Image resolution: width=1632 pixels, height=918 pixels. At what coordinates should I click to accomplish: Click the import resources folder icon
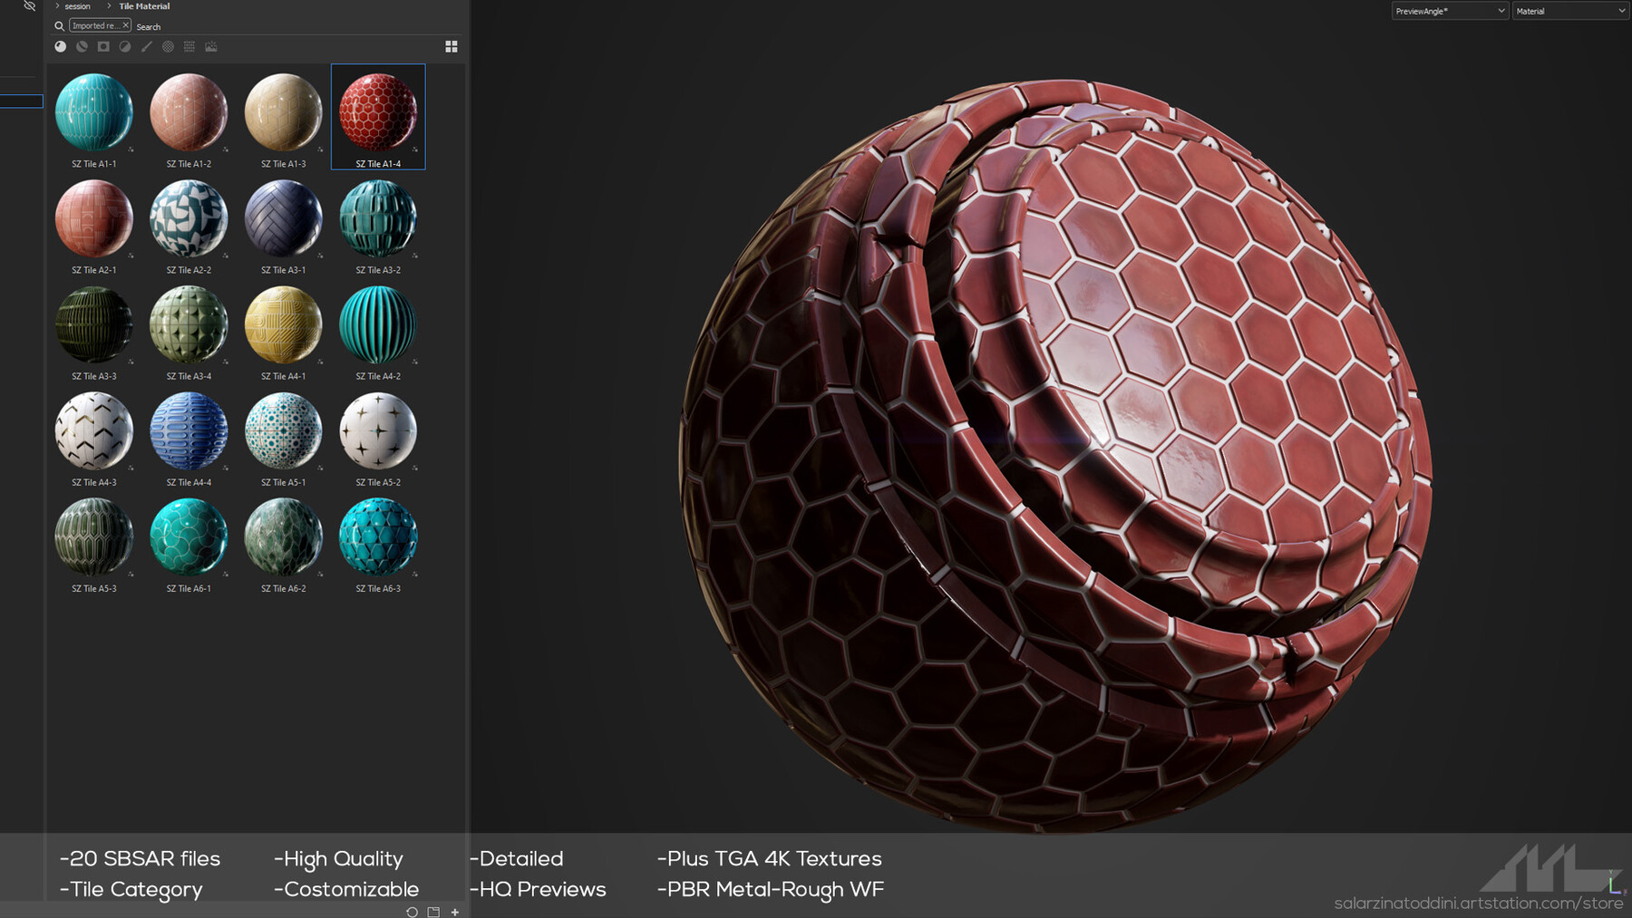point(432,912)
